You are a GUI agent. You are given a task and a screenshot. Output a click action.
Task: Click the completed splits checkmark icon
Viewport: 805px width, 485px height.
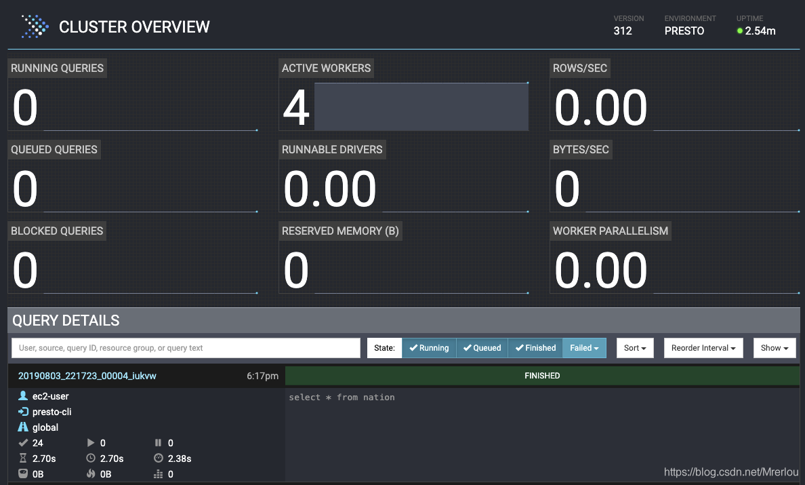[22, 442]
